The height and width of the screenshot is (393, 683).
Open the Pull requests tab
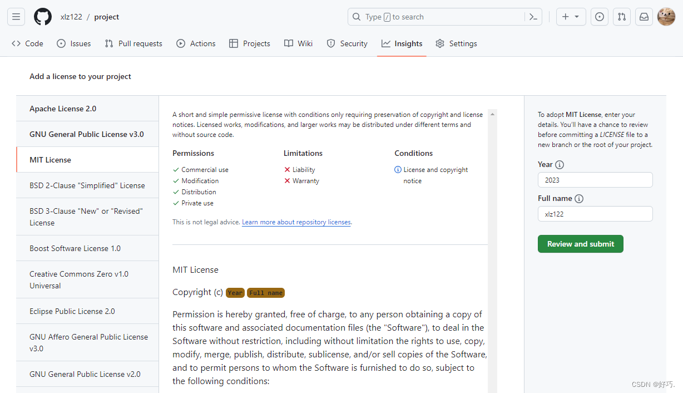133,43
